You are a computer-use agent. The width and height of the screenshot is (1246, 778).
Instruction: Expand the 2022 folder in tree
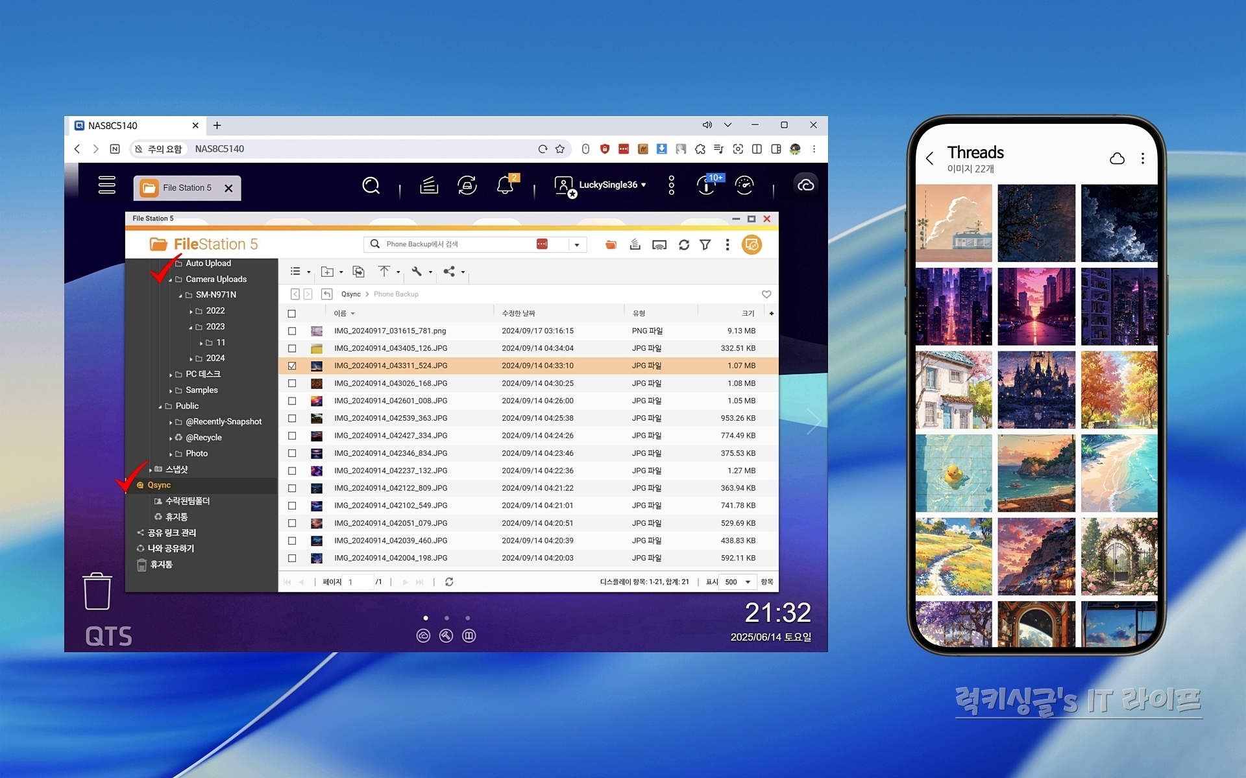(191, 312)
